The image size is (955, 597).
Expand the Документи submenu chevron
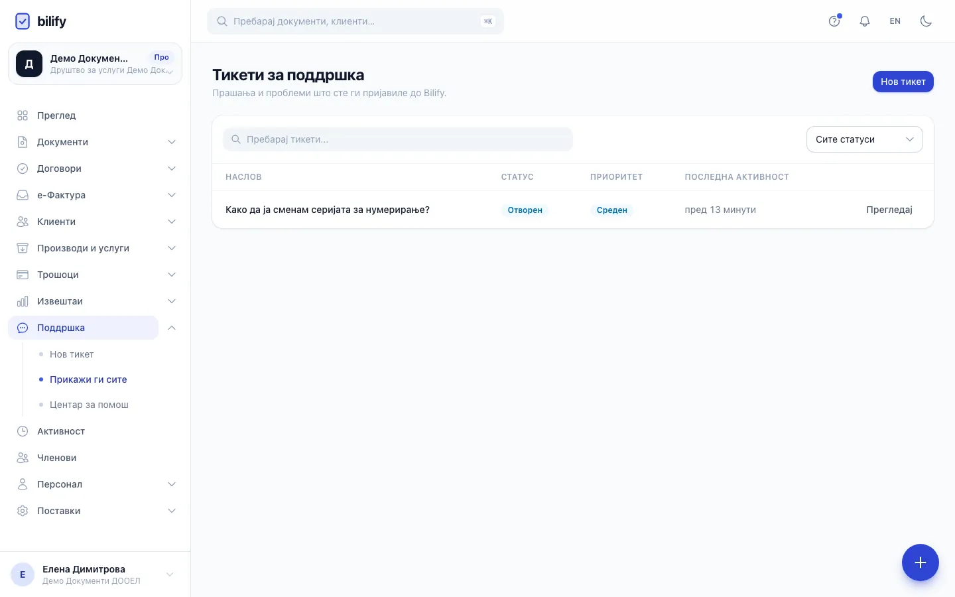point(172,142)
